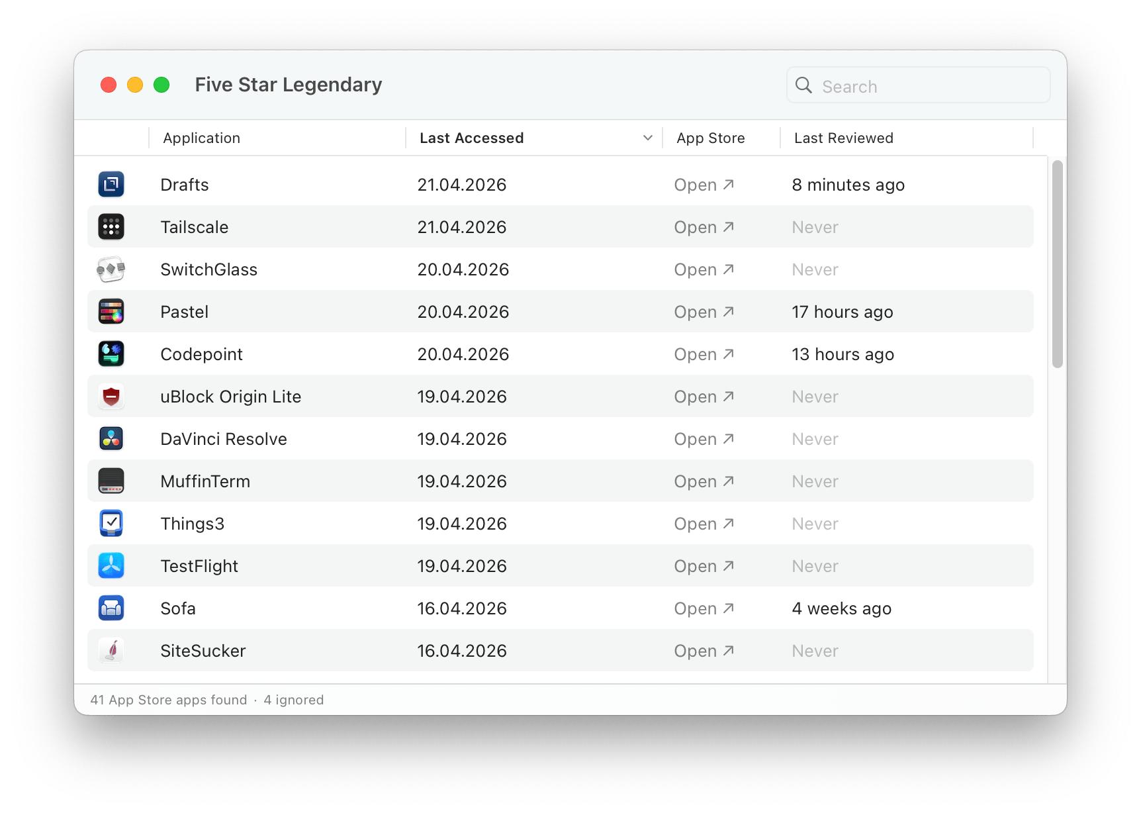The height and width of the screenshot is (813, 1141).
Task: Click Drafts' '8 minutes ago' review time
Action: point(848,185)
